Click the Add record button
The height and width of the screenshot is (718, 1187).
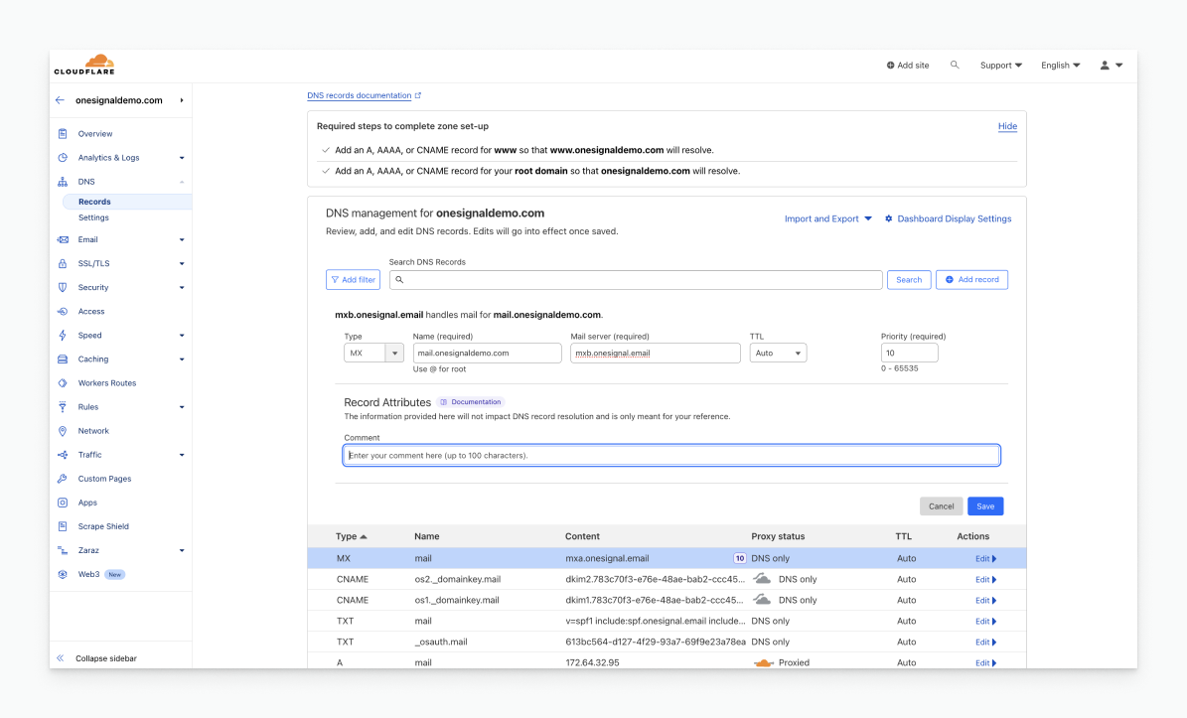pos(972,280)
